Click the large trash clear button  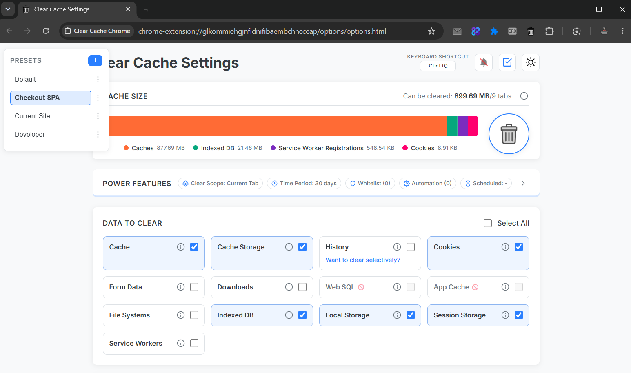coord(509,134)
